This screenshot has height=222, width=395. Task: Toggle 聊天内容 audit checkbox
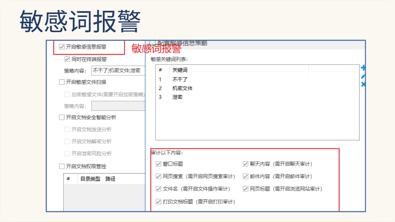pos(245,164)
